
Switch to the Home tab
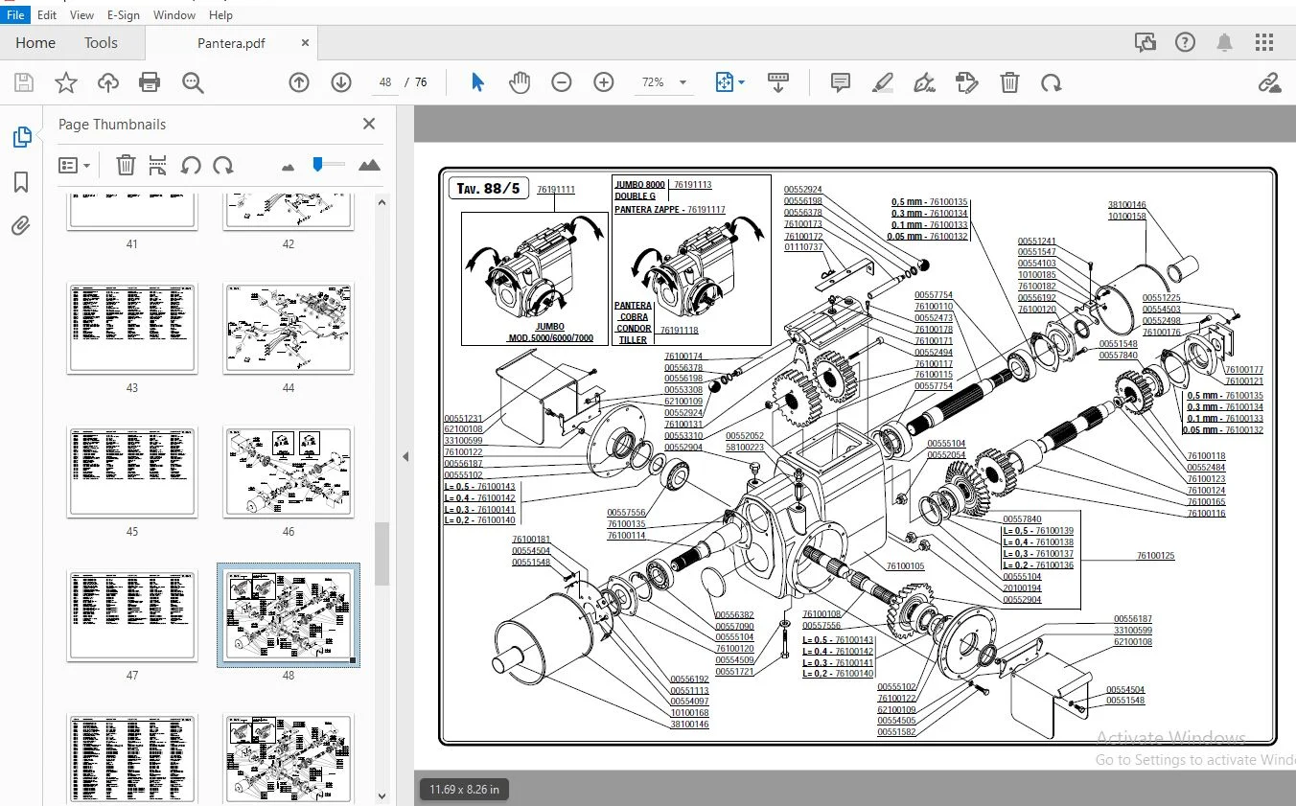coord(35,42)
